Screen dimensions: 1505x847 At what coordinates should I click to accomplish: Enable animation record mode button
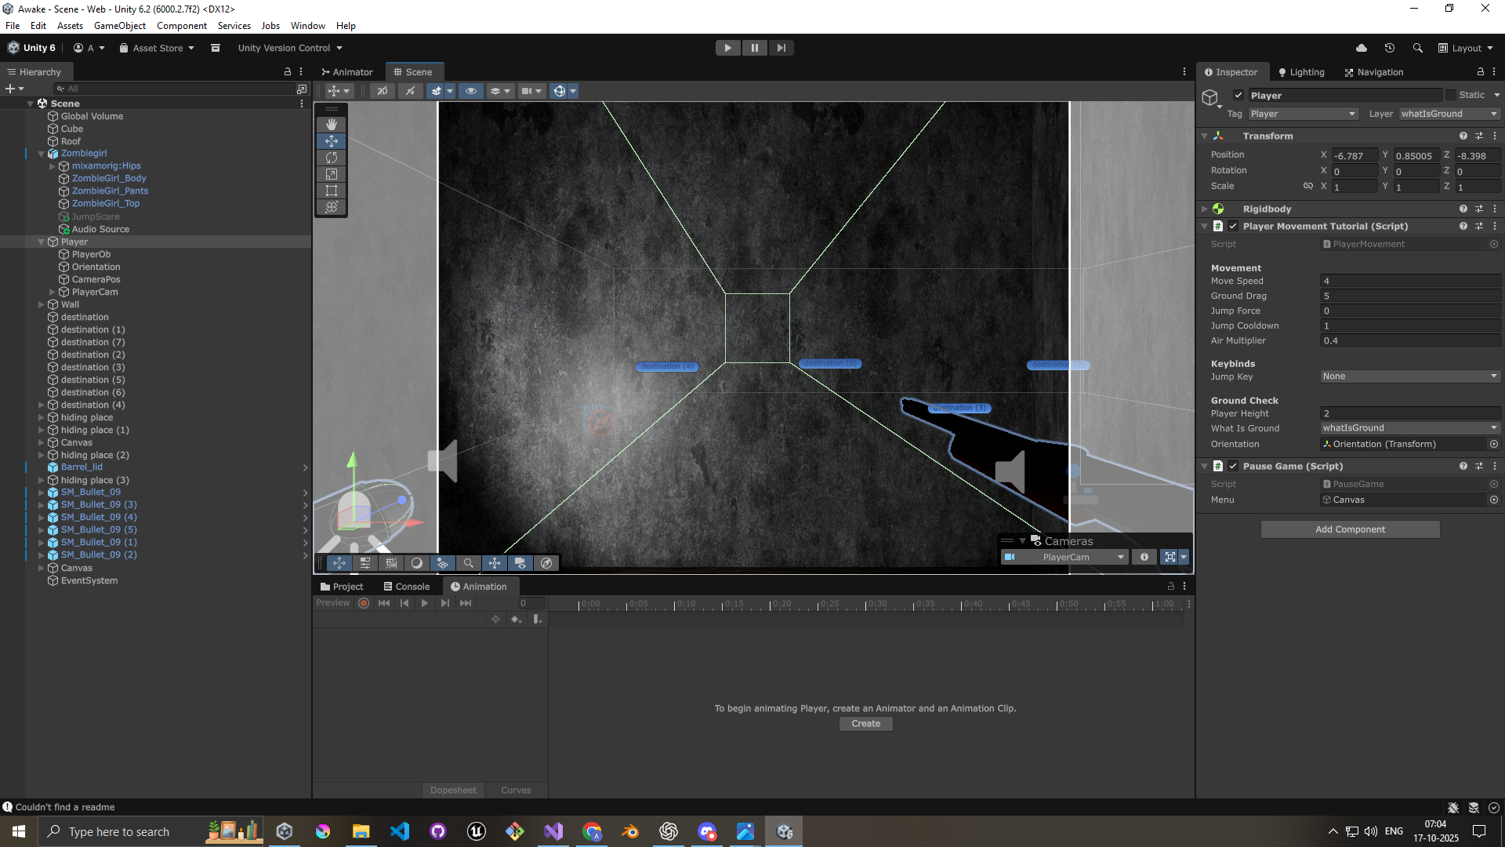click(x=364, y=603)
